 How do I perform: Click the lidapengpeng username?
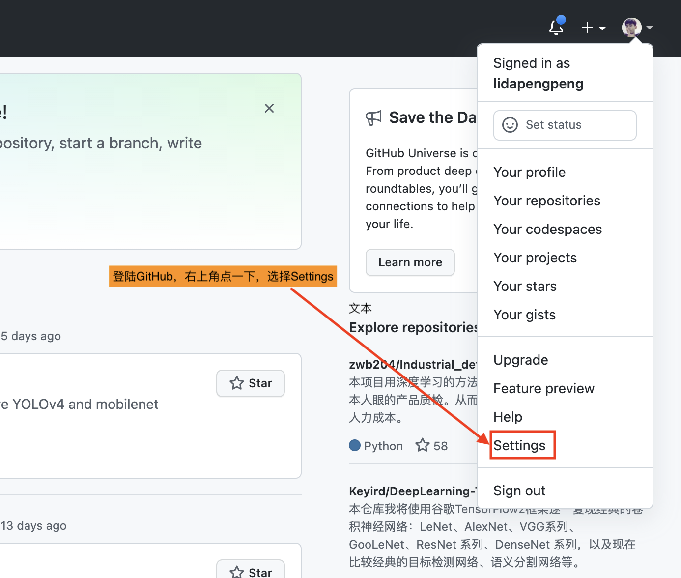539,84
